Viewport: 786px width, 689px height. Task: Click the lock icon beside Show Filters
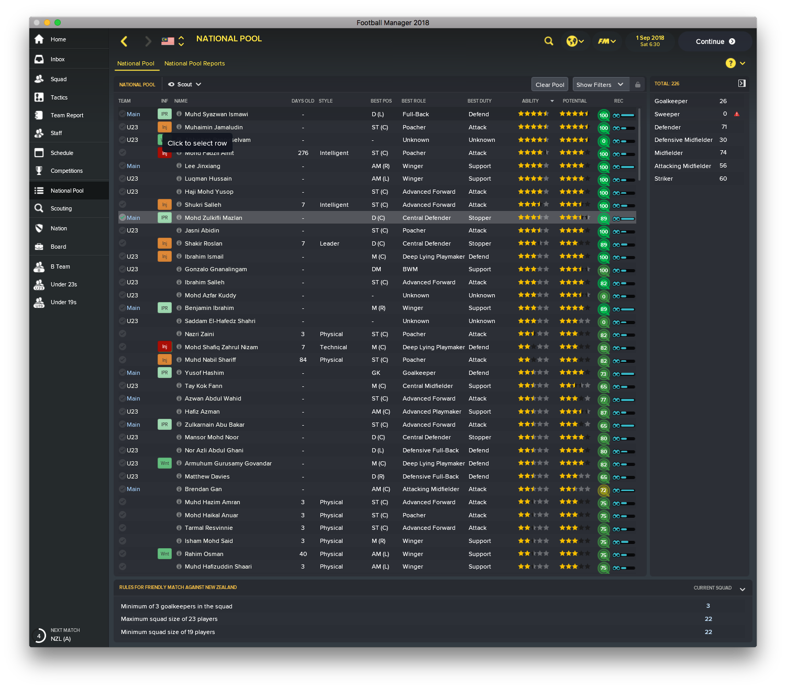click(x=638, y=85)
